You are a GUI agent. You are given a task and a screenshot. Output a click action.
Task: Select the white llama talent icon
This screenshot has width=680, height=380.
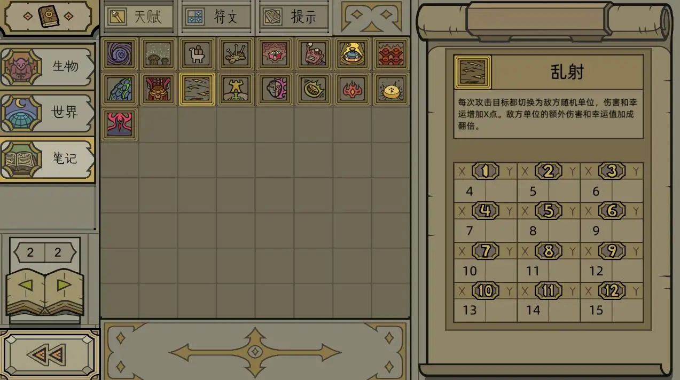(197, 54)
